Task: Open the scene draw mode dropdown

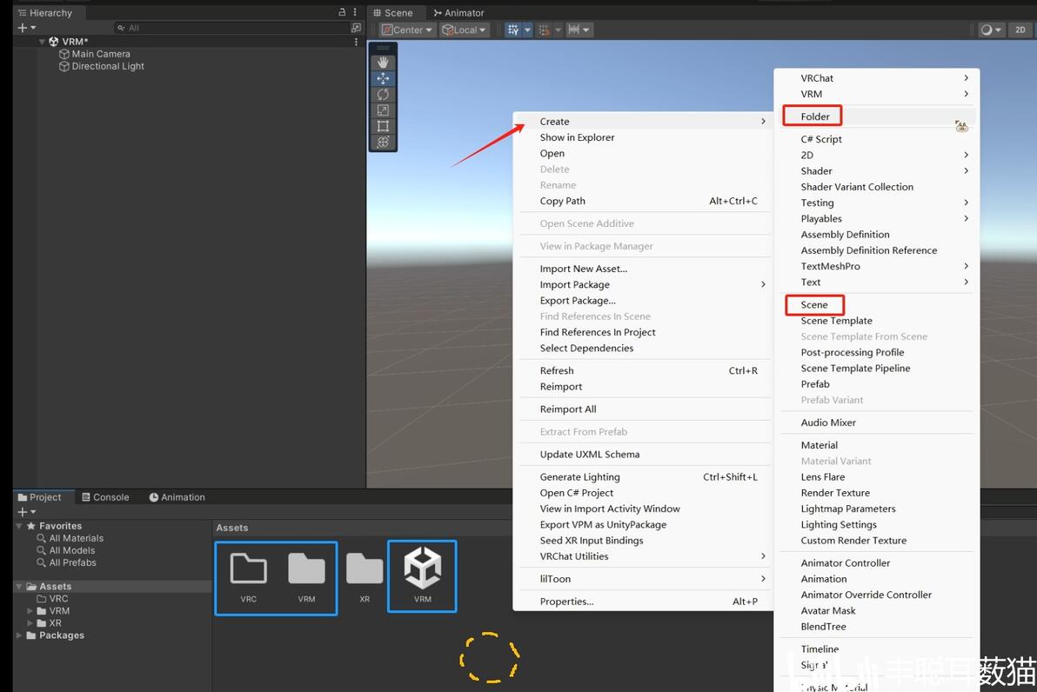Action: (x=990, y=30)
